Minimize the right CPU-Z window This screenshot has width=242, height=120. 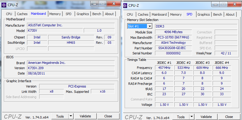pos(216,4)
